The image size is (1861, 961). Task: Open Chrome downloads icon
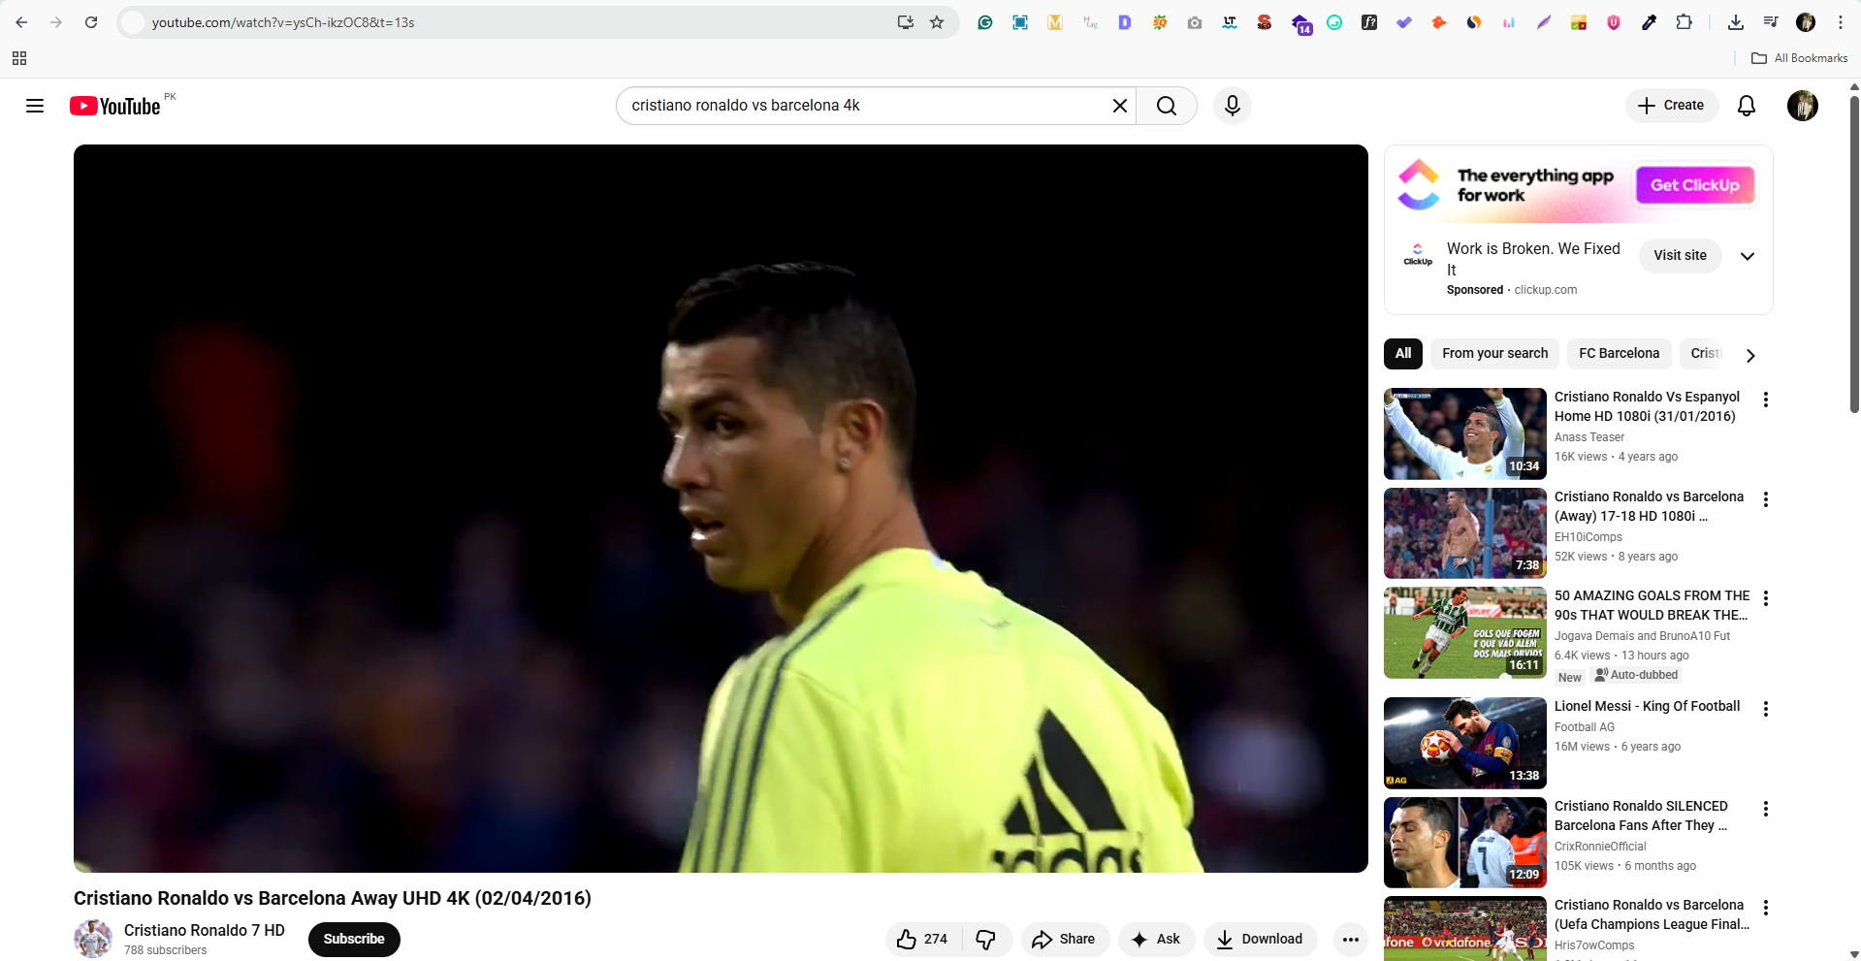pos(1736,21)
